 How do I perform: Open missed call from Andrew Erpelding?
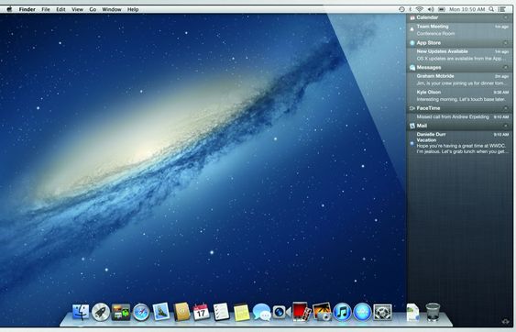(x=459, y=116)
